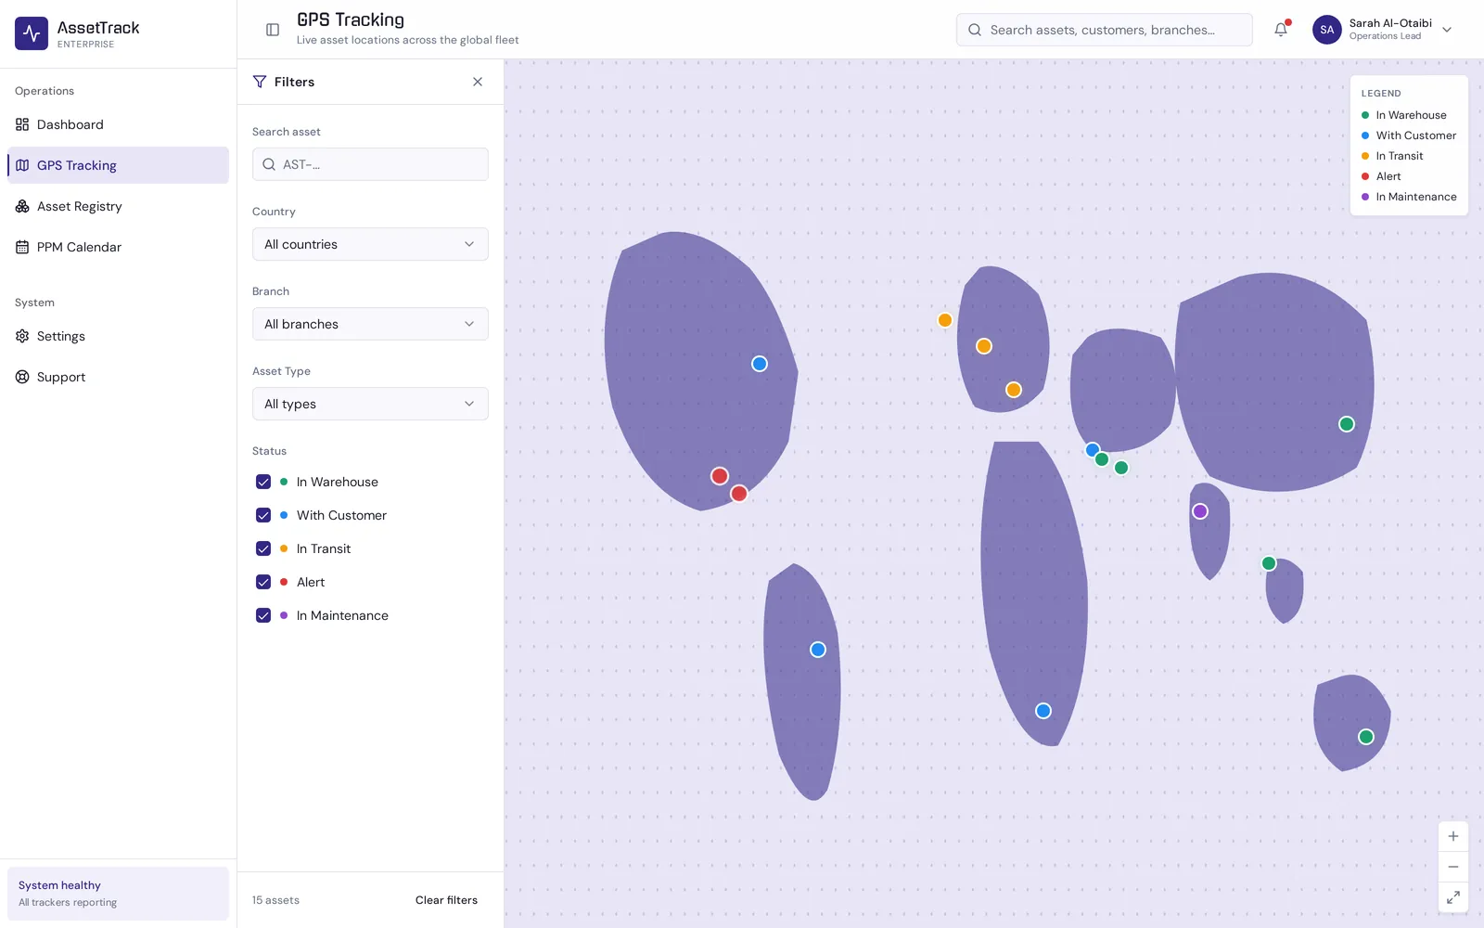Click the '15 assets' count text
This screenshot has height=928, width=1484.
coord(275,900)
